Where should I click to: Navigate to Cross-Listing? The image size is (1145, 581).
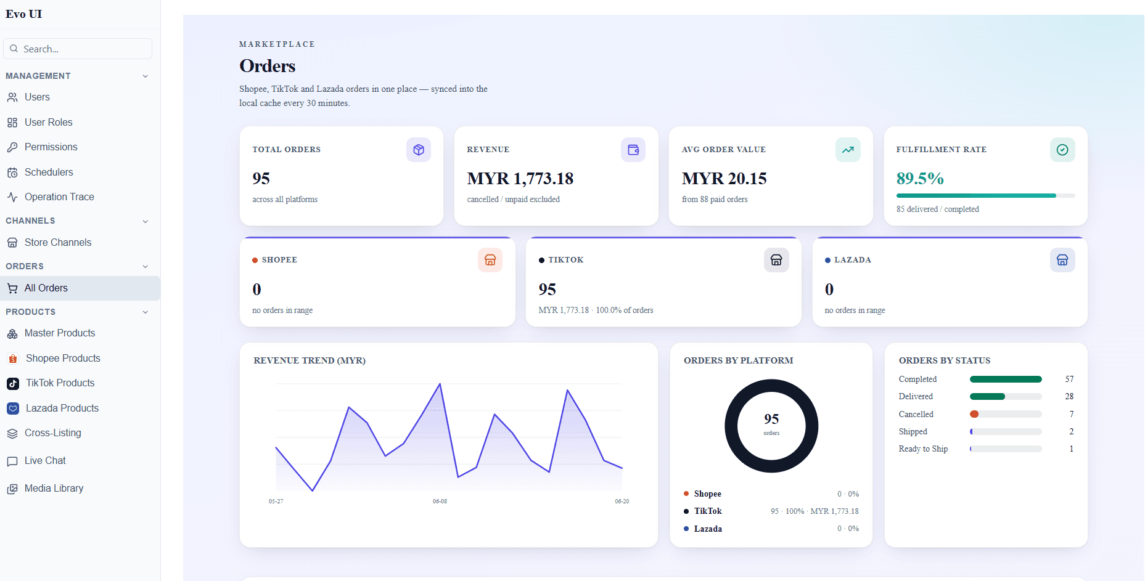tap(80, 433)
